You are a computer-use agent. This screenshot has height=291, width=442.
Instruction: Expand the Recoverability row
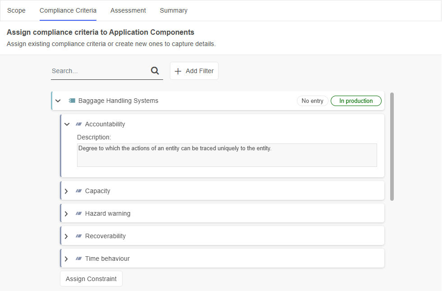tap(66, 236)
